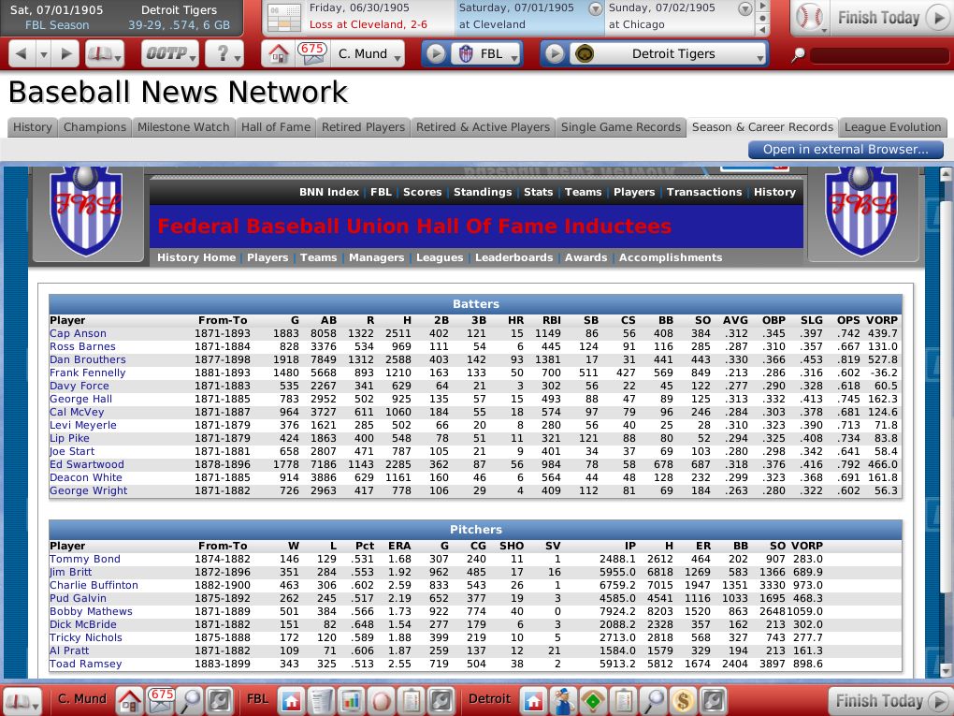Viewport: 954px width, 716px height.
Task: Click the FBL league home icon in bottom bar
Action: click(x=291, y=700)
